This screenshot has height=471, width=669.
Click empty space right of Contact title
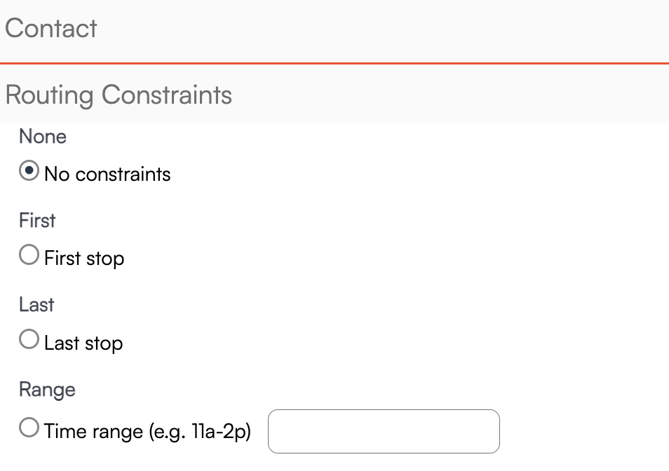(421, 29)
